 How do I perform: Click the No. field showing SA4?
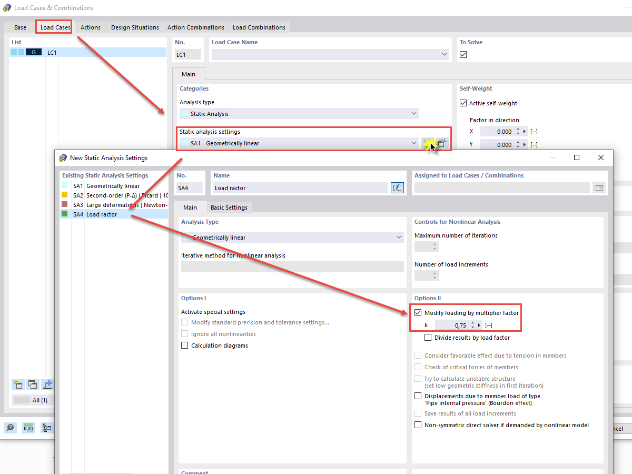pyautogui.click(x=190, y=187)
